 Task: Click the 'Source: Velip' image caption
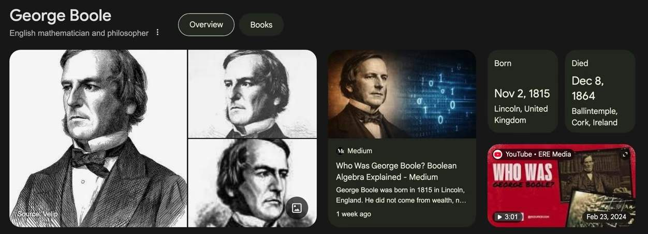[37, 214]
